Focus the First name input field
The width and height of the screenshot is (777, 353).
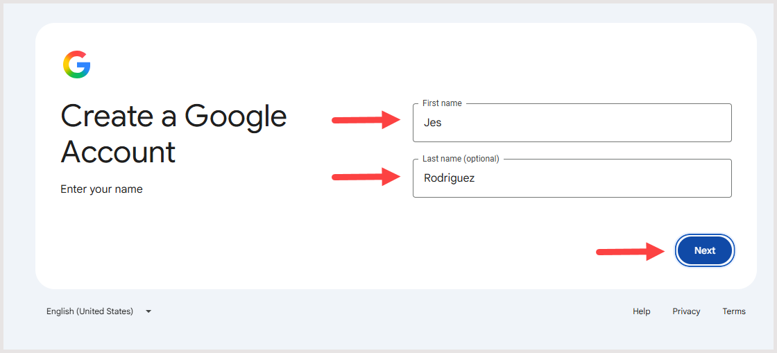click(572, 123)
